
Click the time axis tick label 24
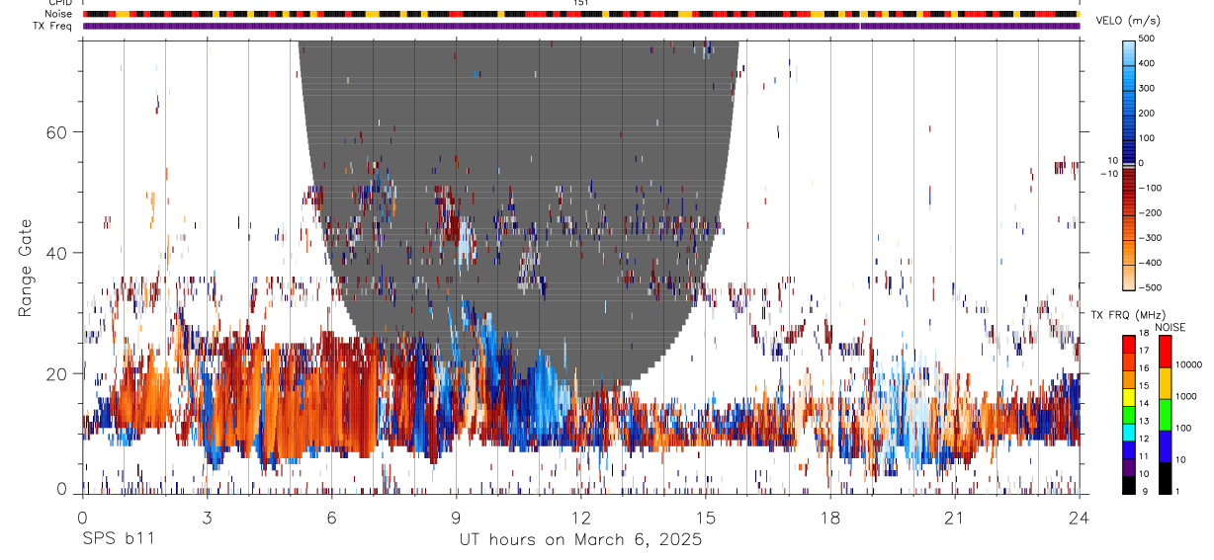click(1079, 518)
